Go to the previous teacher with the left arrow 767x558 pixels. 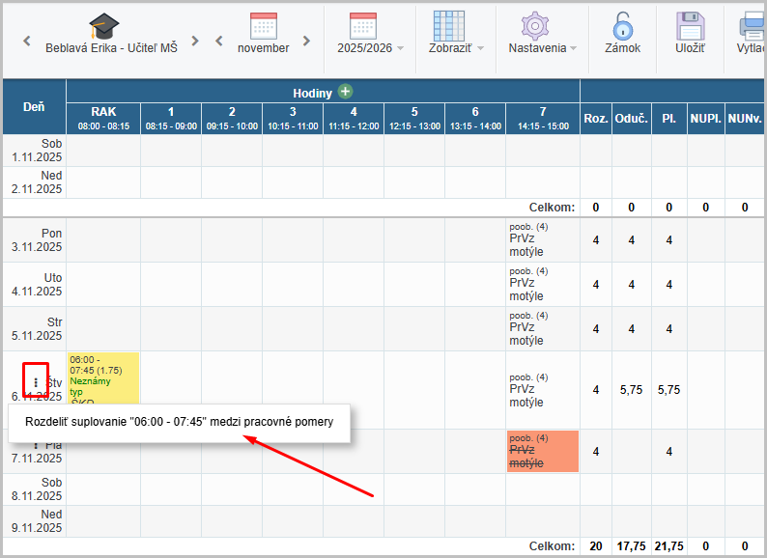tap(27, 42)
